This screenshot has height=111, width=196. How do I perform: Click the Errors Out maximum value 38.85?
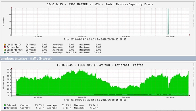tap(97, 53)
